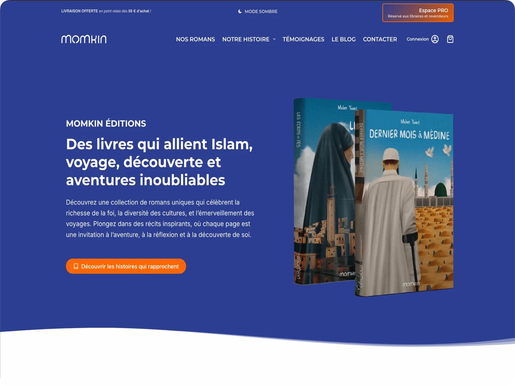The width and height of the screenshot is (515, 386).
Task: Click the LIVRAISON OFFERTE announcement text
Action: tap(106, 11)
